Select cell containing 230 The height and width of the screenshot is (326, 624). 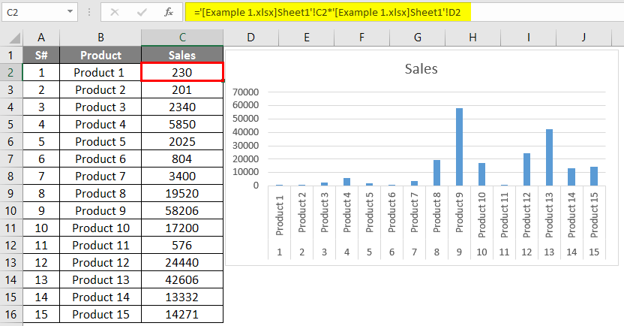click(x=182, y=72)
